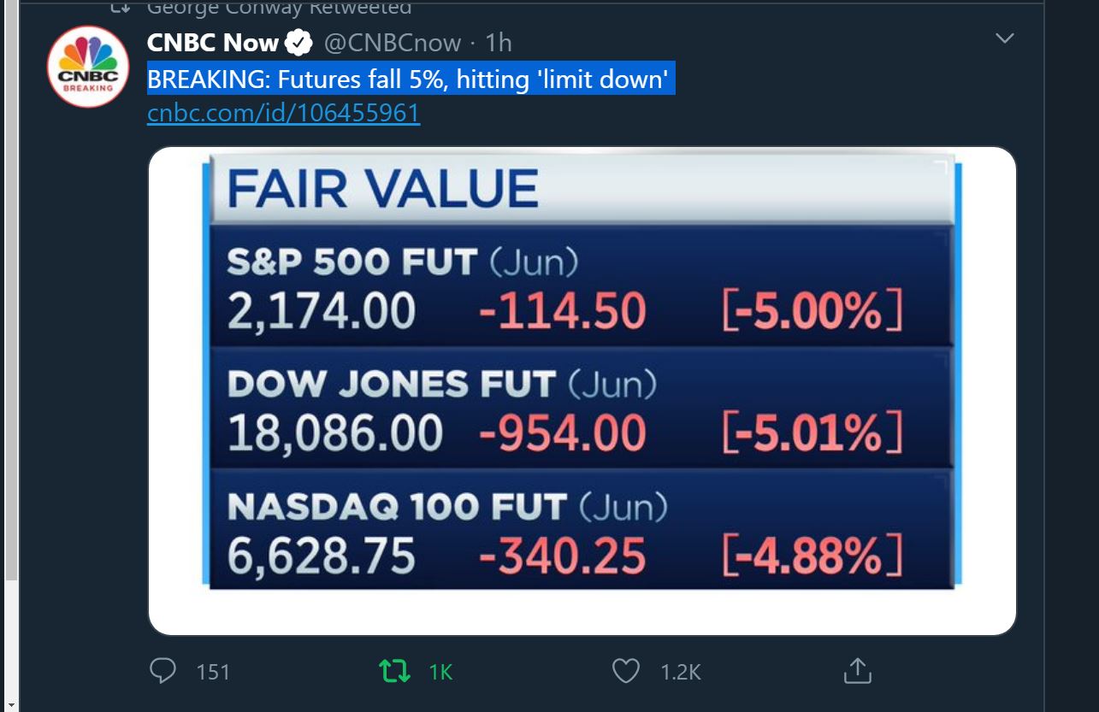The width and height of the screenshot is (1099, 712).
Task: Expand the tweet options chevron menu
Action: coord(1006,38)
